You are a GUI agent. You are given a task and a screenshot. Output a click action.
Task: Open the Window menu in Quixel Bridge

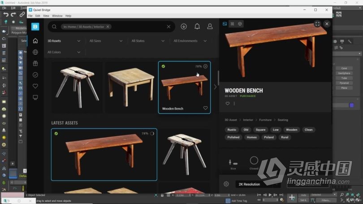coord(57,16)
